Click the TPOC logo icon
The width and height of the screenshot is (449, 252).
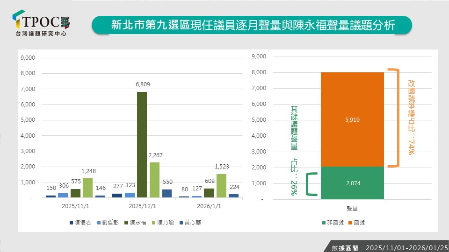point(19,20)
